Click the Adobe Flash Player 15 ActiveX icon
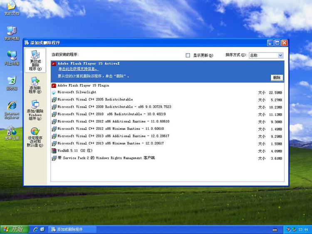 54,64
